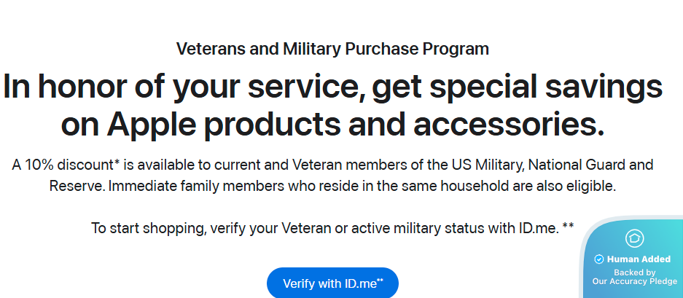Select the Human Added label
The image size is (683, 298).
coord(633,259)
